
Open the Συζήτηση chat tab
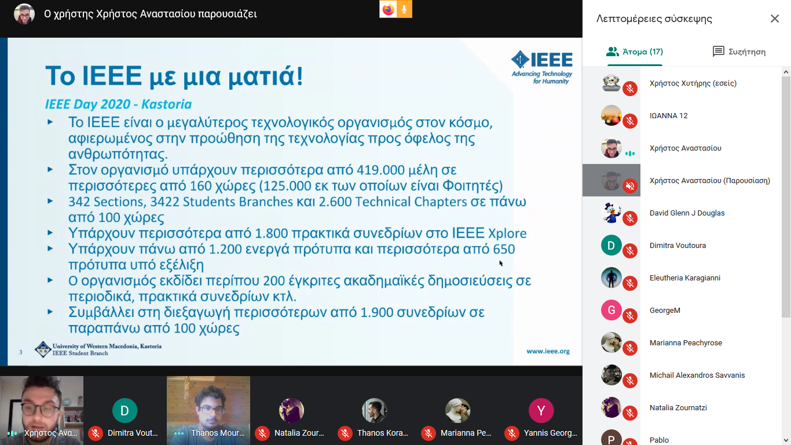click(x=739, y=52)
